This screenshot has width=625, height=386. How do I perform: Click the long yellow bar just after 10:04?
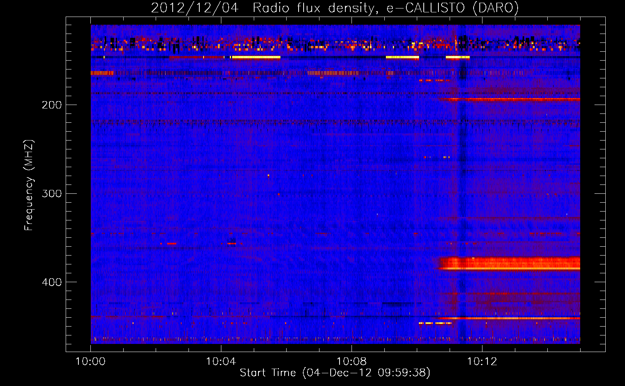[x=256, y=57]
